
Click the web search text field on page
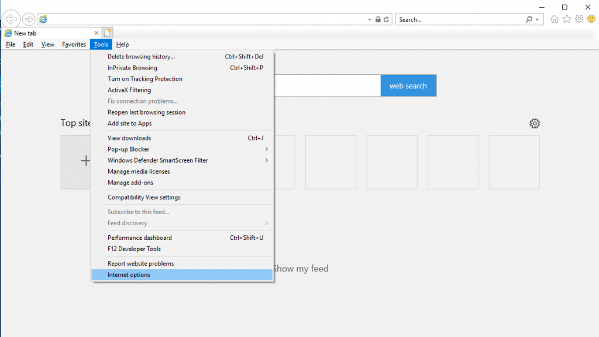point(328,85)
